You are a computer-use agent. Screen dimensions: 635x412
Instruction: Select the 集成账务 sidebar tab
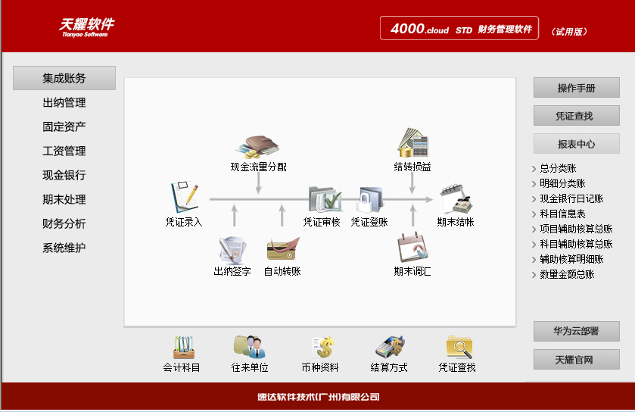(x=64, y=78)
